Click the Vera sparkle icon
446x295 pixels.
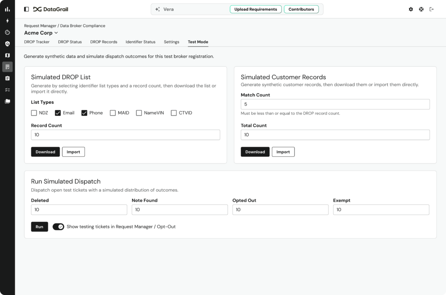point(157,10)
